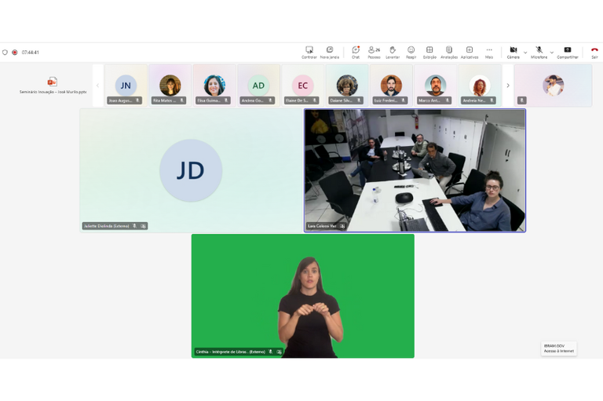Leave the meeting with Sair
This screenshot has height=401, width=603.
[x=594, y=52]
